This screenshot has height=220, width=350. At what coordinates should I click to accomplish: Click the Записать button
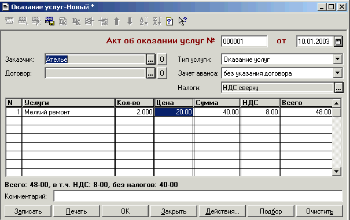[x=28, y=211]
